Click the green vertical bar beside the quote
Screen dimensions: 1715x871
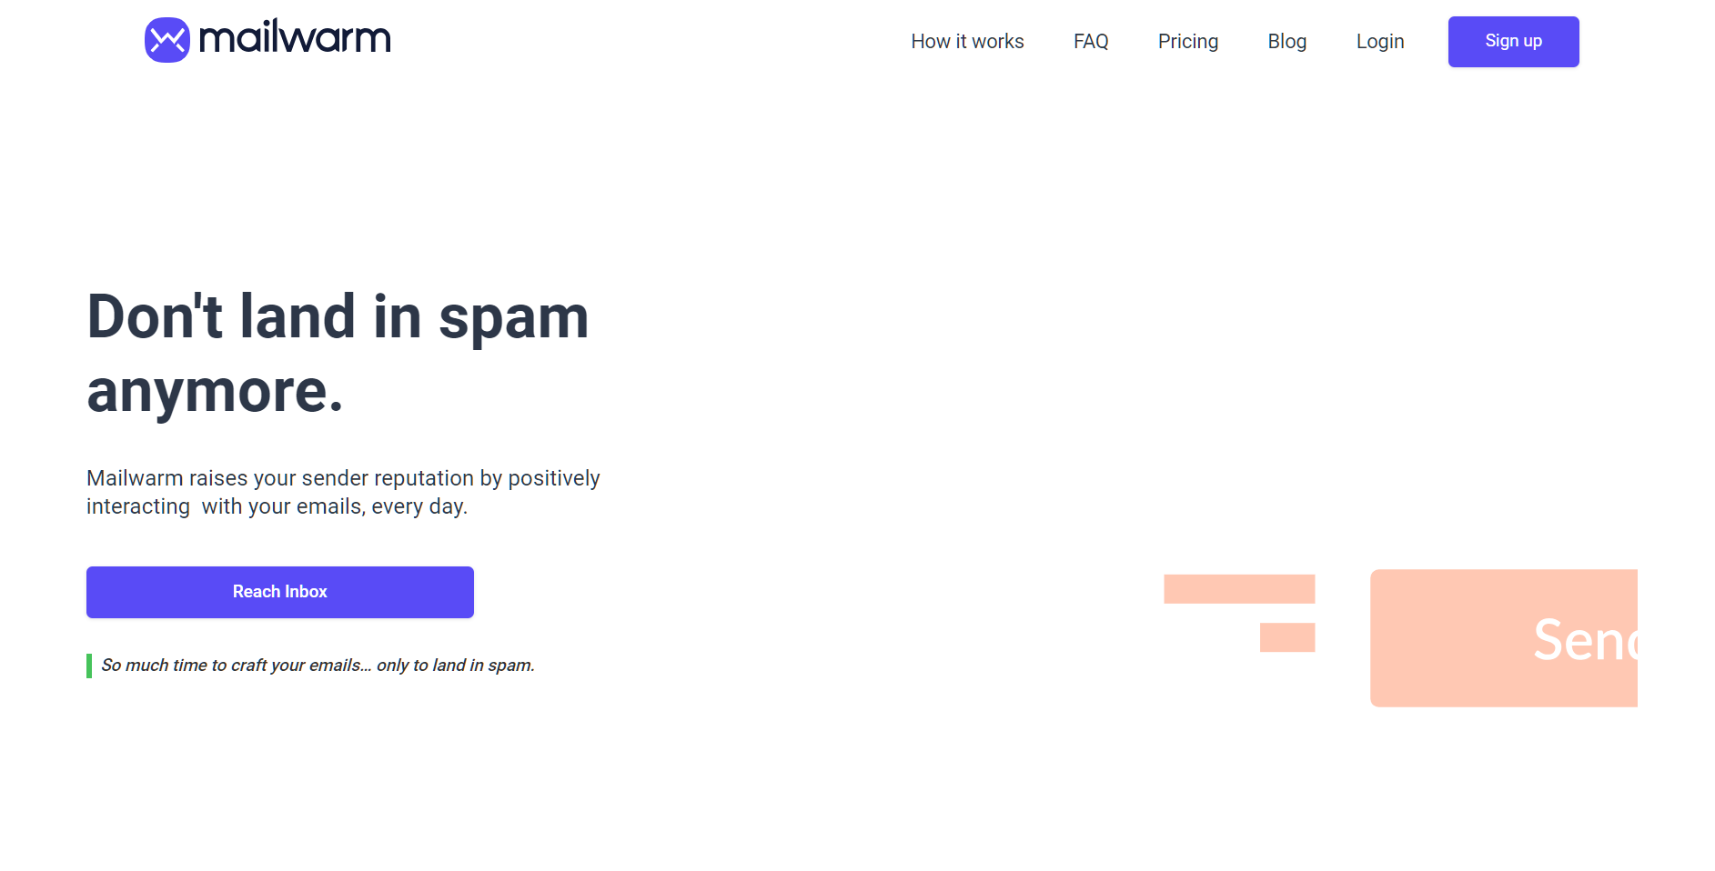[x=89, y=666]
